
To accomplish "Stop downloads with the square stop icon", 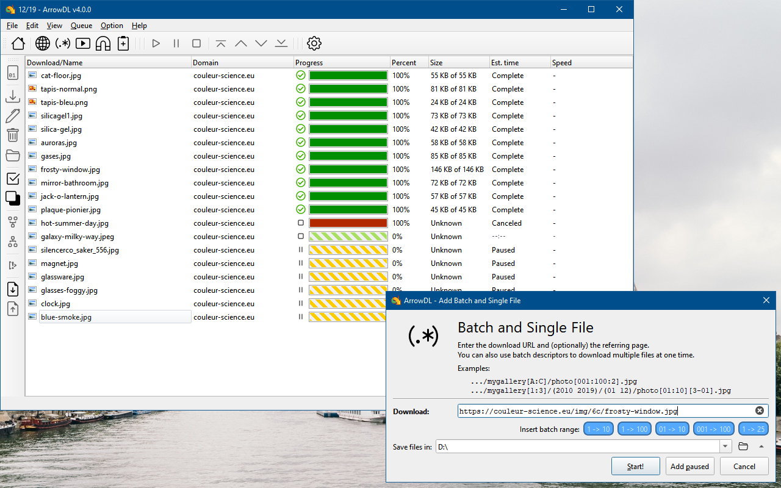I will (196, 43).
